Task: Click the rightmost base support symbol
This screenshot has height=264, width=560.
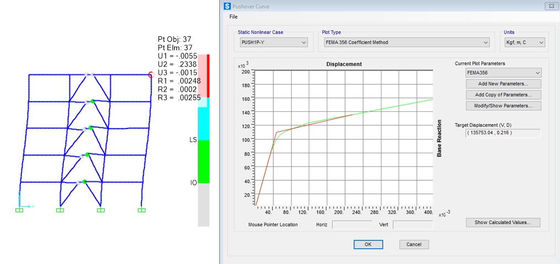Action: [142, 209]
